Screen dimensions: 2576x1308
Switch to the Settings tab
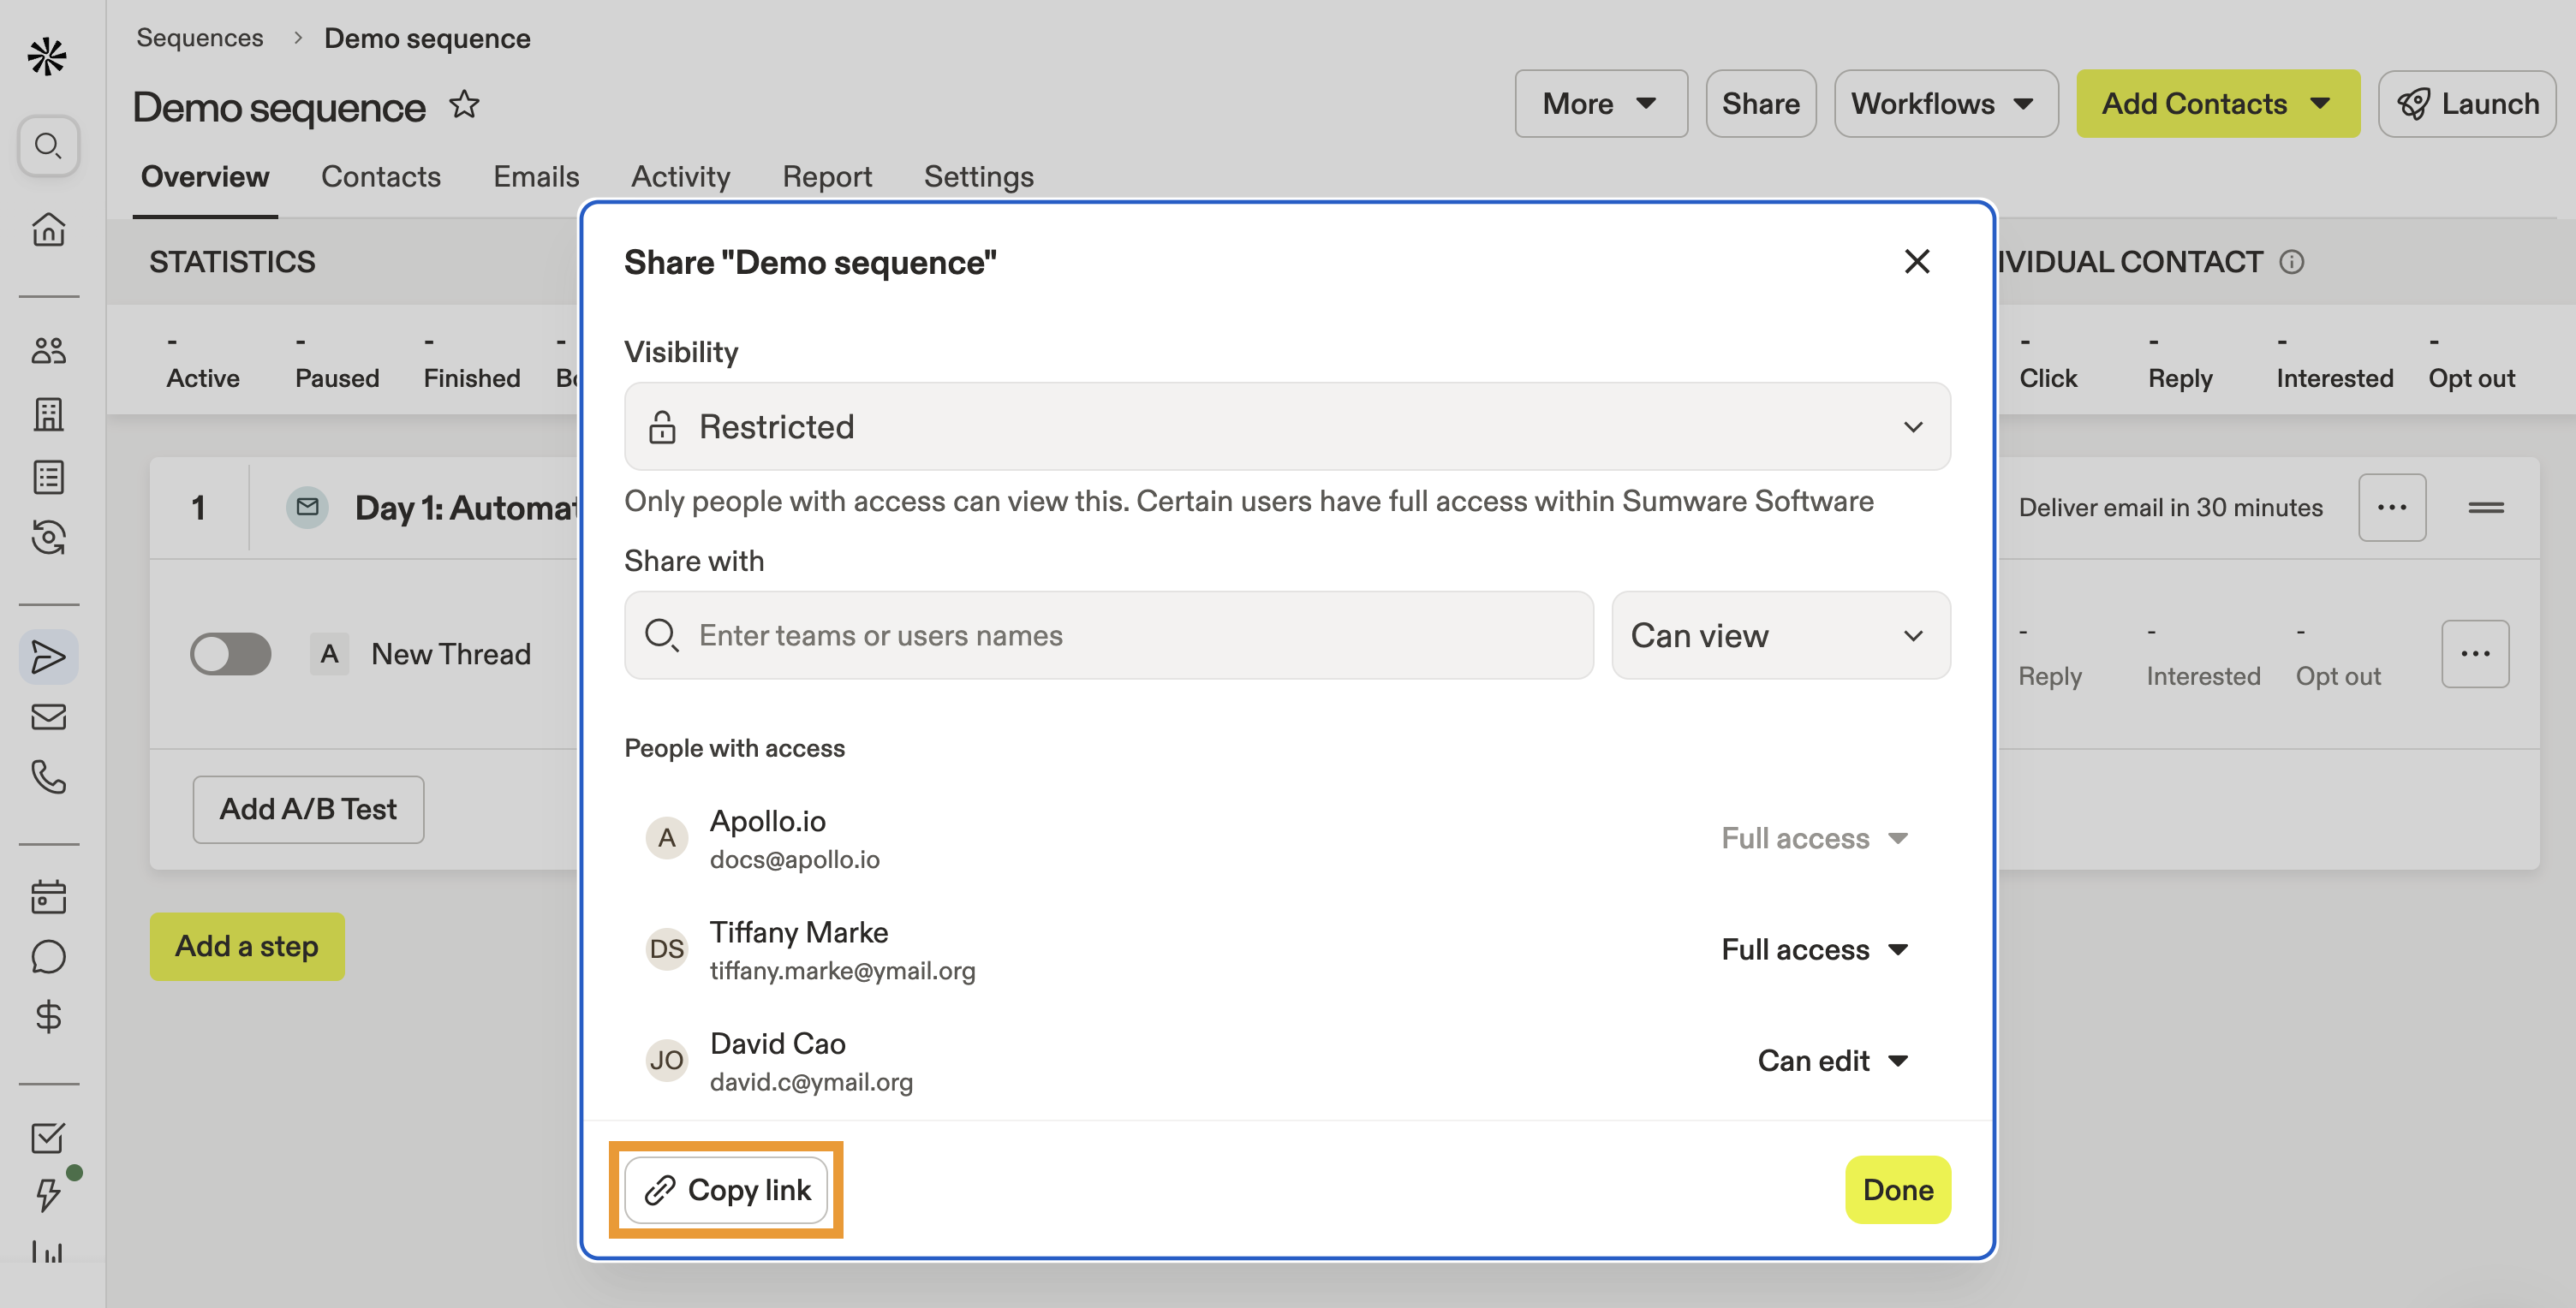point(978,177)
